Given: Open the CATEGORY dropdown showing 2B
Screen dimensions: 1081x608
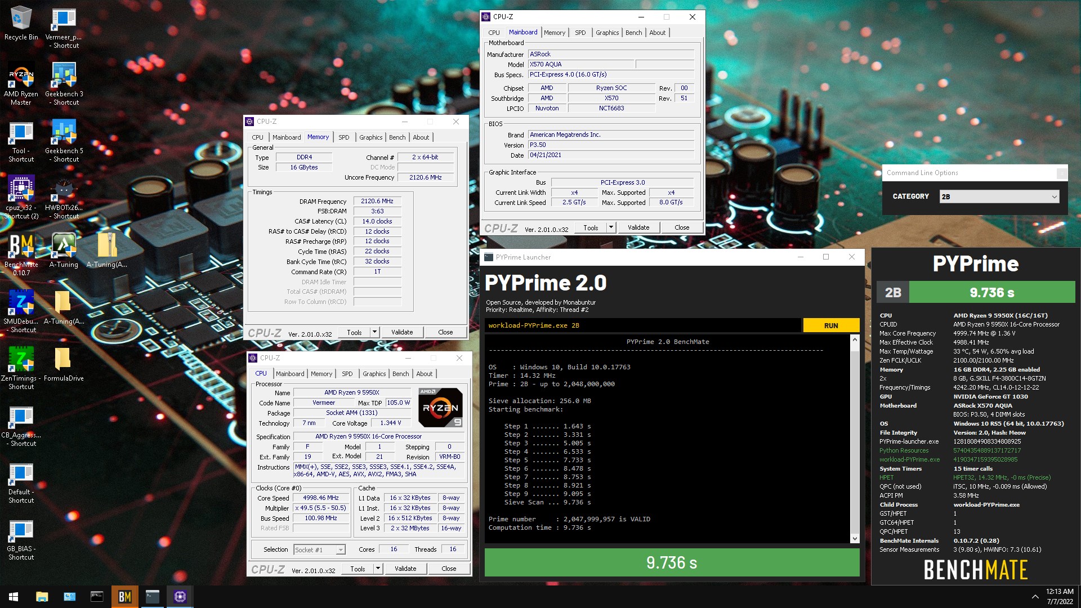Looking at the screenshot, I should point(999,196).
